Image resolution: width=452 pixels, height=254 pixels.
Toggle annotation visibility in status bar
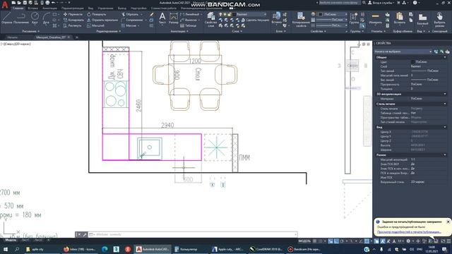coord(383,241)
